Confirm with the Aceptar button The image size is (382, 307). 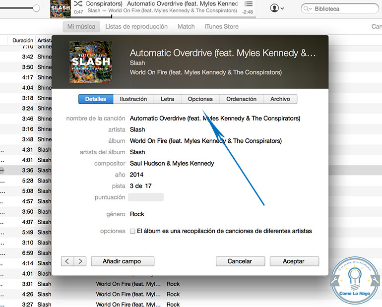coord(294,261)
